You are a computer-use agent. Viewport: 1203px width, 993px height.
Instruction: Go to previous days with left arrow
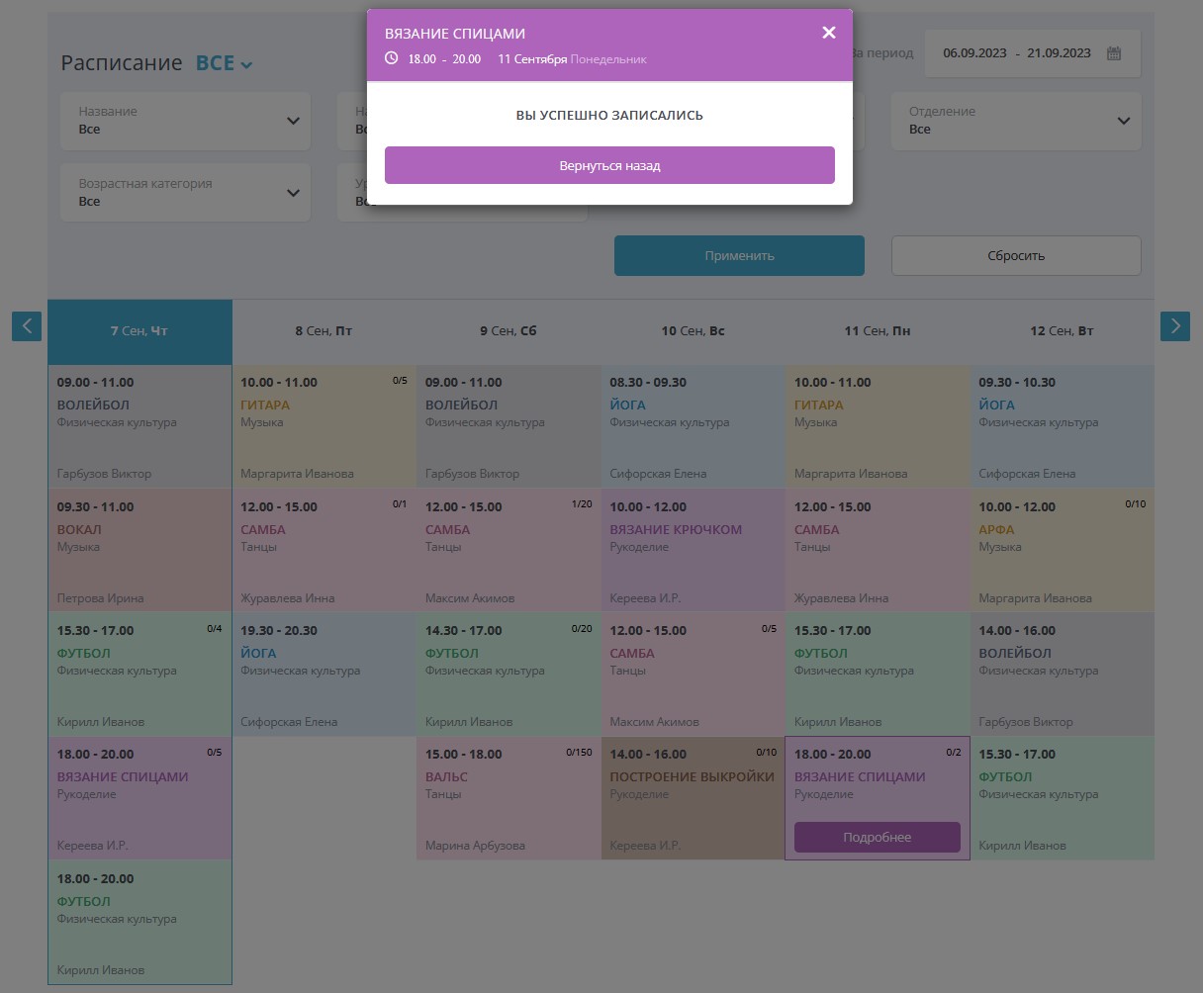[27, 325]
